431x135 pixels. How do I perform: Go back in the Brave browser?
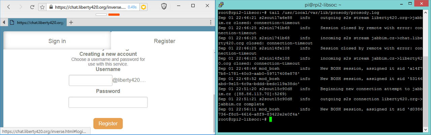[9, 7]
